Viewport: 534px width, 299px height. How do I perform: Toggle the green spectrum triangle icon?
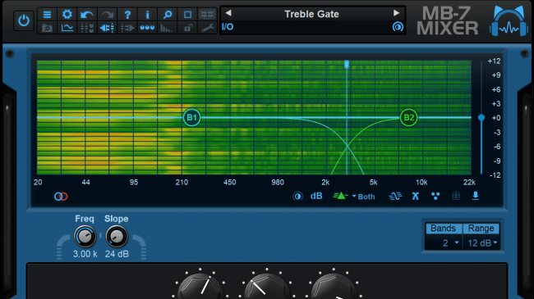(x=340, y=196)
